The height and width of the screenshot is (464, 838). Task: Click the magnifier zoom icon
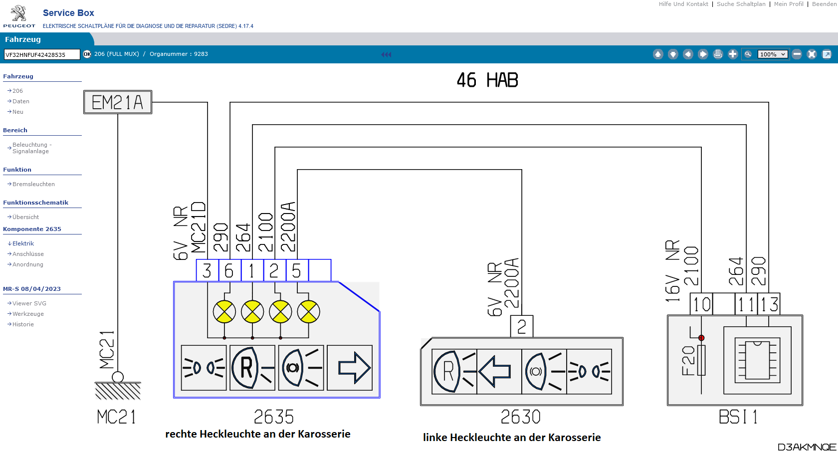pos(748,54)
